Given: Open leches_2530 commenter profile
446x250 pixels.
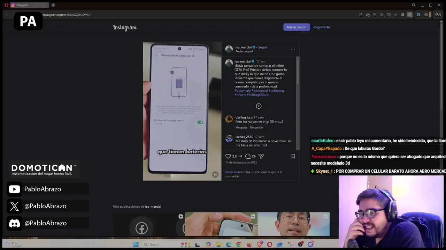Looking at the screenshot, I should 244,137.
